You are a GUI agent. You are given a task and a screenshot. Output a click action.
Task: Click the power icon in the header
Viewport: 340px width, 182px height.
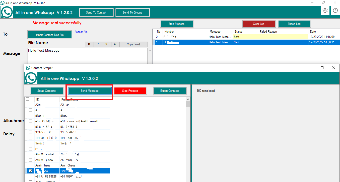[335, 11]
